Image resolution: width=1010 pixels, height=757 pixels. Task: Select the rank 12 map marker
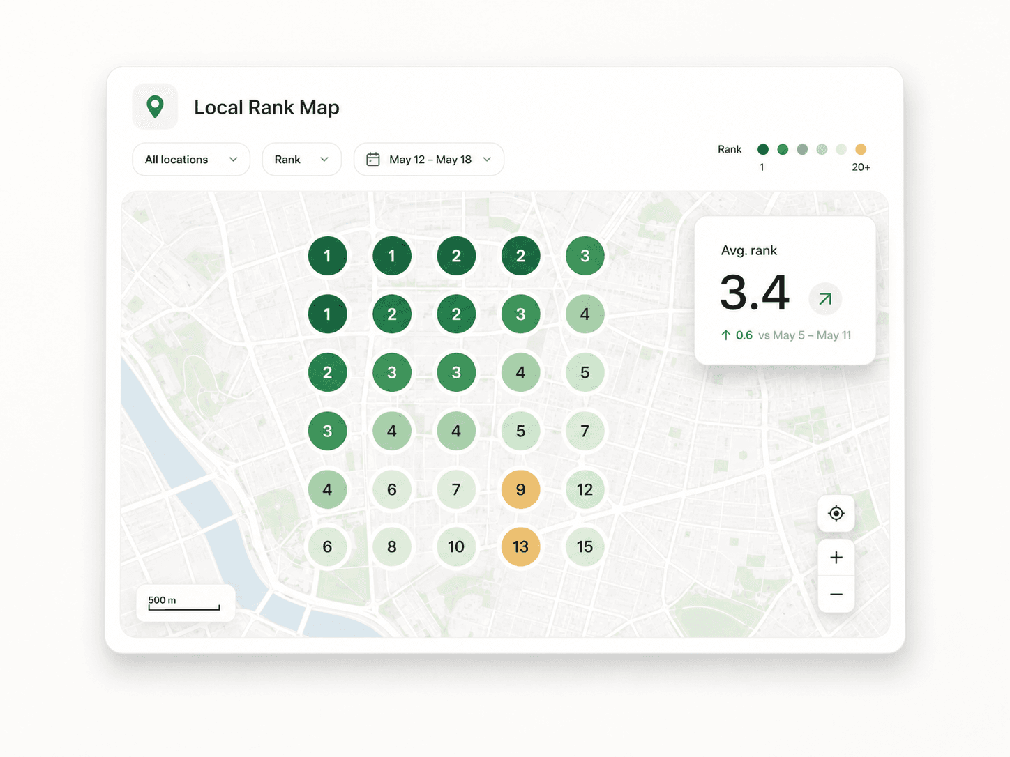coord(585,489)
